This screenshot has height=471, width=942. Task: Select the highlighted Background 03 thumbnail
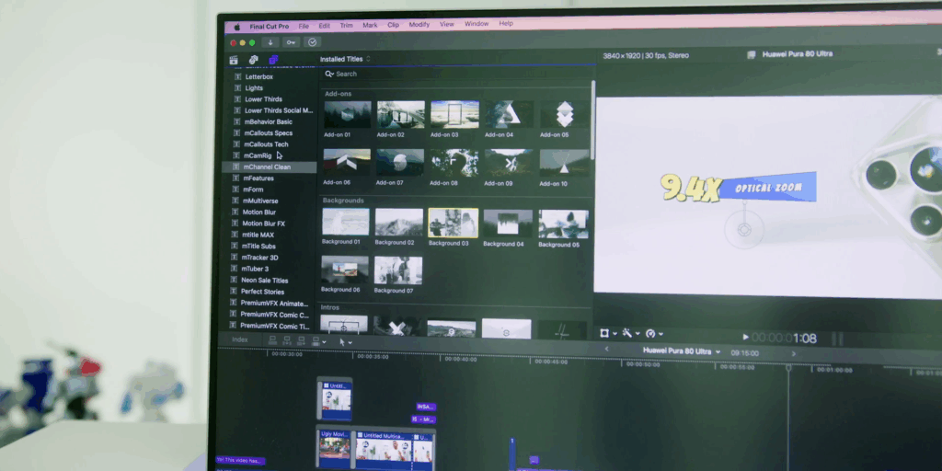[453, 223]
